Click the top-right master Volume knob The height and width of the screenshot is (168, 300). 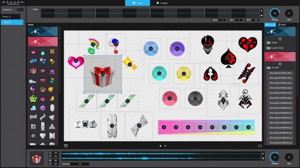point(275,13)
